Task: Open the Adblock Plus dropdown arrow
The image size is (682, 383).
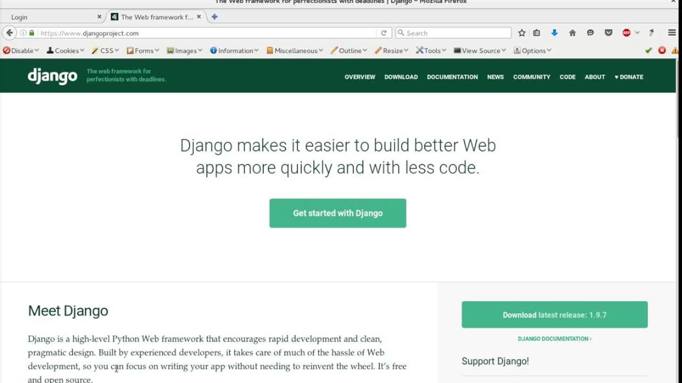Action: coord(637,33)
